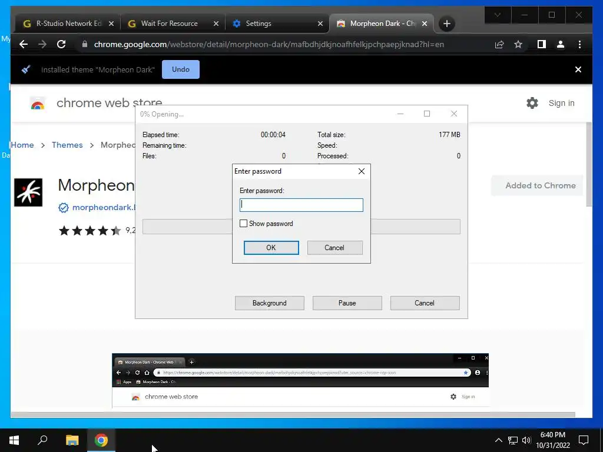The image size is (603, 452).
Task: Close the R-Studio Network Edition tab
Action: coord(111,24)
